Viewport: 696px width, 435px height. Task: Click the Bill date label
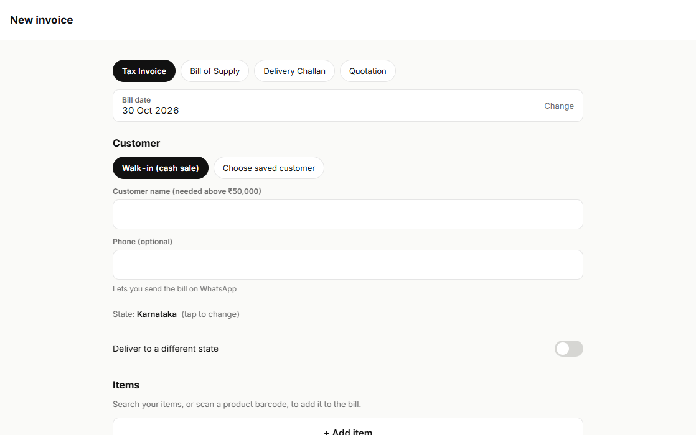tap(136, 99)
